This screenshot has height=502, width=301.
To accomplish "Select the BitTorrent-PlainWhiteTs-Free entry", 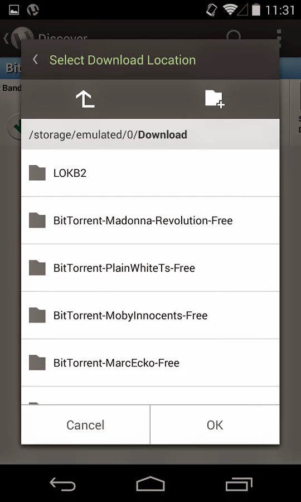I will (x=151, y=268).
